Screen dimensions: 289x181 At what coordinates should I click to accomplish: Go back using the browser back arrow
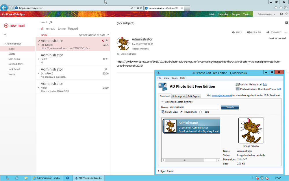click(x=4, y=8)
